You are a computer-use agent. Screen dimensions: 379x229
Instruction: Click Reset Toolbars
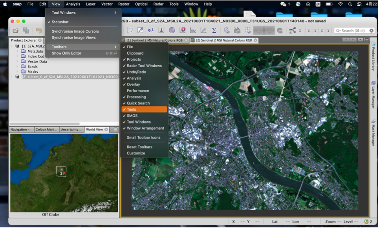click(139, 147)
